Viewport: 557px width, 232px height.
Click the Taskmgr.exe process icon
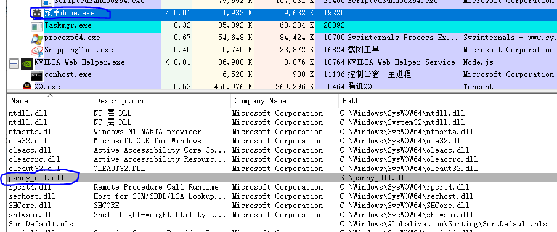[x=36, y=26]
